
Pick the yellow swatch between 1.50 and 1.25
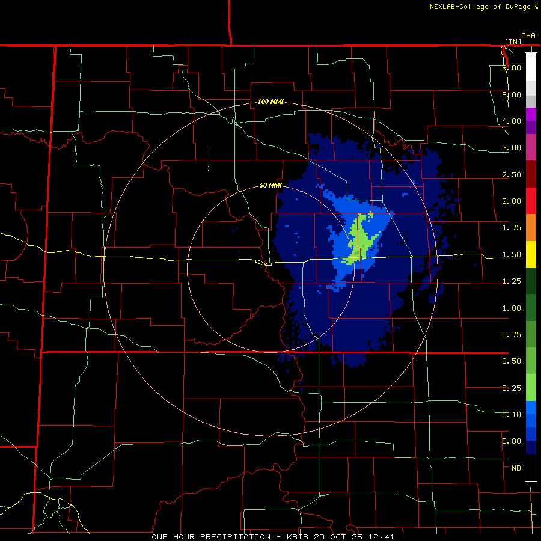[531, 254]
